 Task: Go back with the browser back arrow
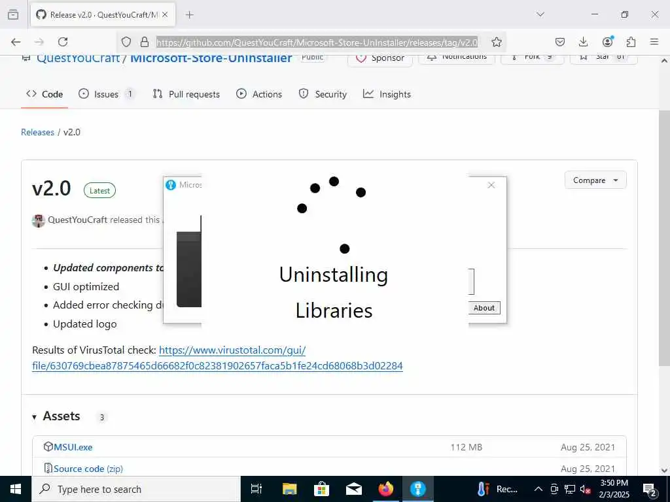click(16, 42)
